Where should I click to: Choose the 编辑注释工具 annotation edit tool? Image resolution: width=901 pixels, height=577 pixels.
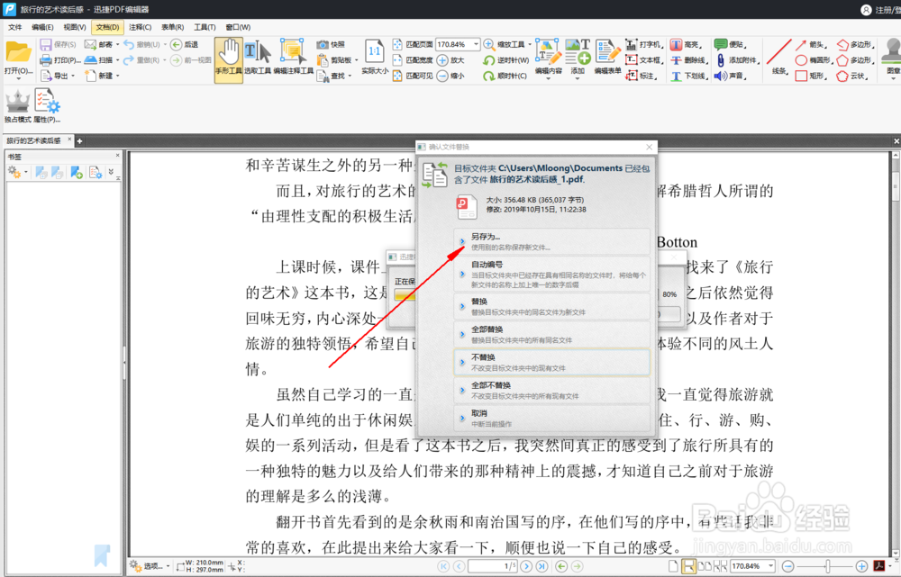point(293,58)
